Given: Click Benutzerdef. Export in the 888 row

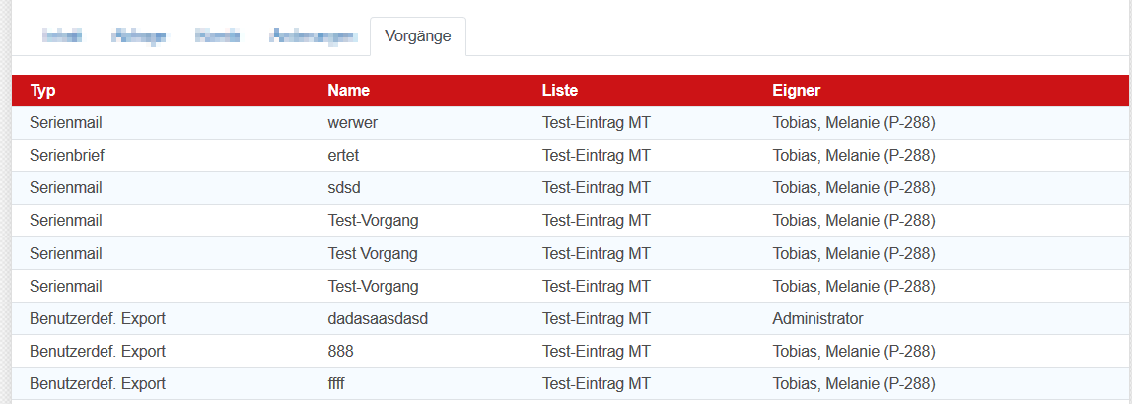Looking at the screenshot, I should [98, 351].
